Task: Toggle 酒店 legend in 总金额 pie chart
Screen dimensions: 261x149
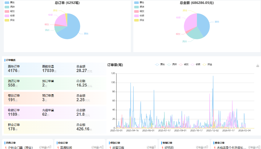Action: tap(139, 7)
